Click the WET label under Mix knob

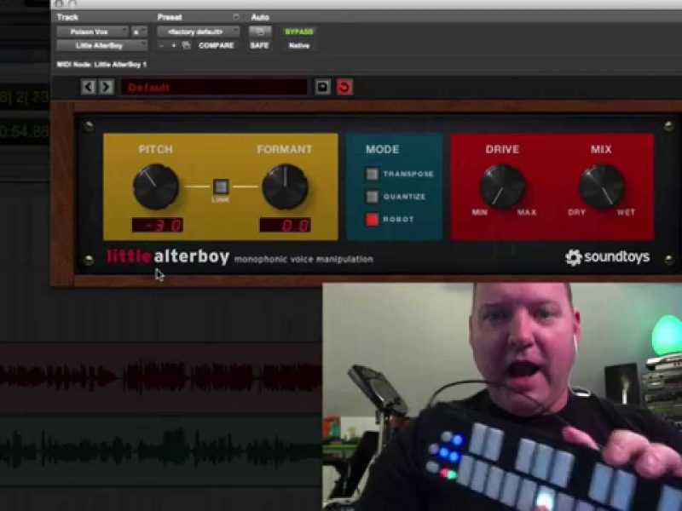tap(626, 212)
